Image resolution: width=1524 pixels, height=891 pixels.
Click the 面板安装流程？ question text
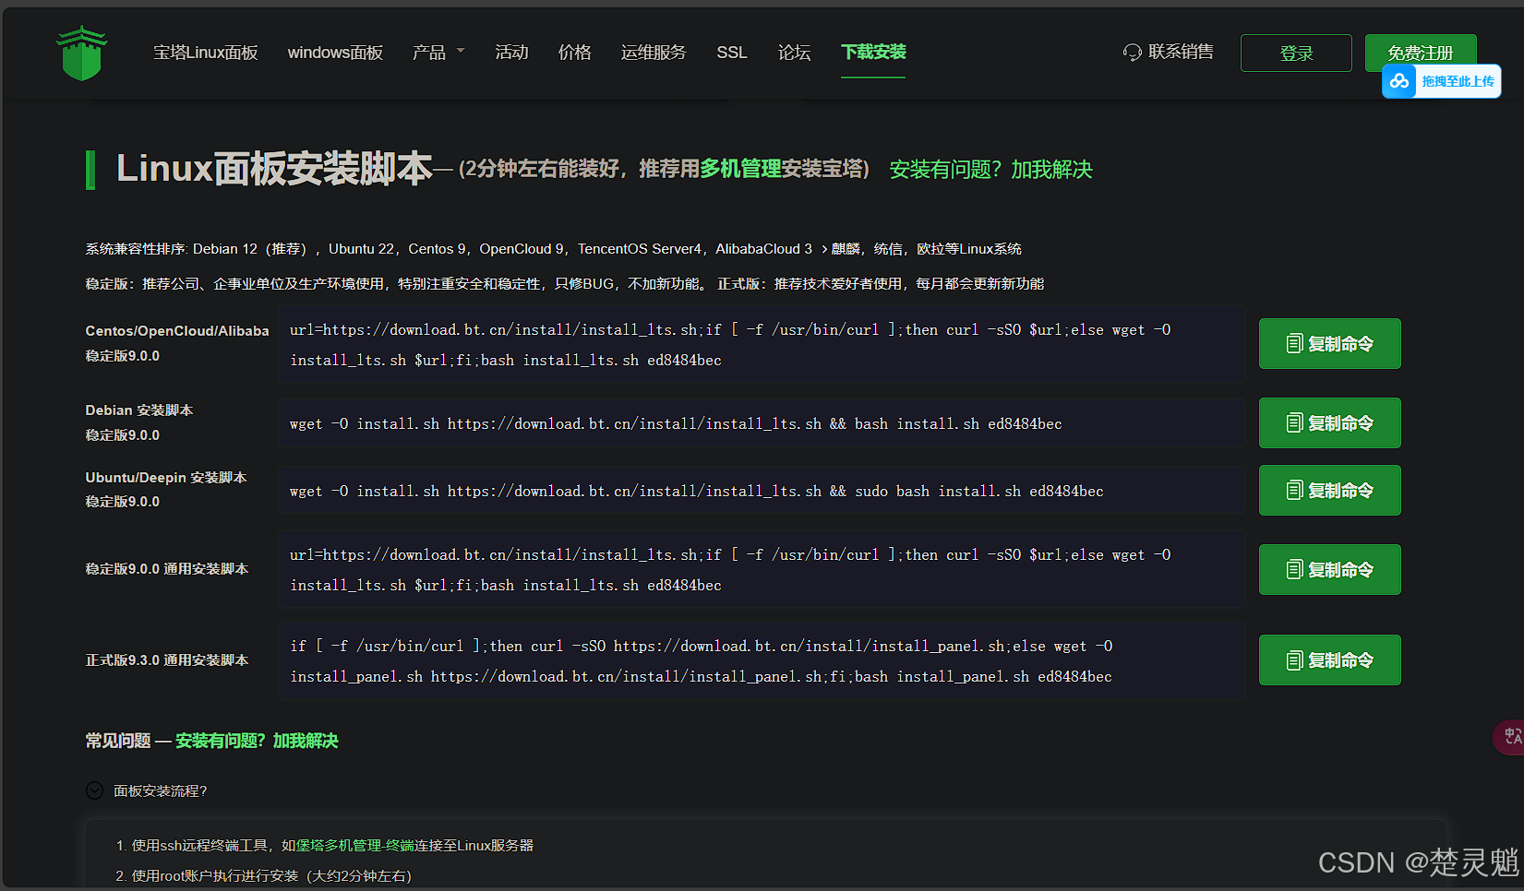[x=161, y=790]
